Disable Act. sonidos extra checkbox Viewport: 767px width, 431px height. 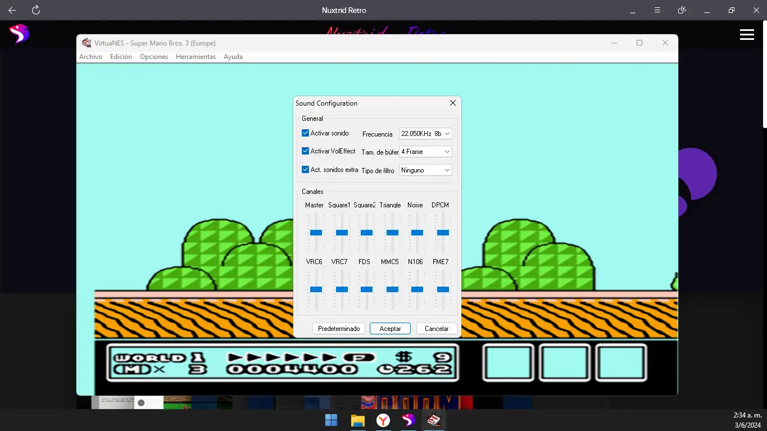[306, 169]
